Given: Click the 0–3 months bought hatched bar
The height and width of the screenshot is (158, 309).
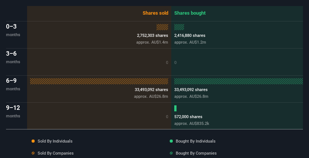Looking at the screenshot, I should (x=179, y=27).
